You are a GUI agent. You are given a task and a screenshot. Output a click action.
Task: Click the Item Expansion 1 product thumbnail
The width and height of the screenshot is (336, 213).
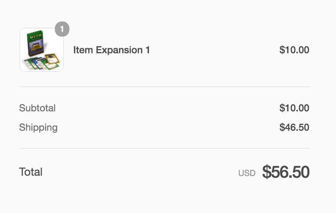[42, 50]
